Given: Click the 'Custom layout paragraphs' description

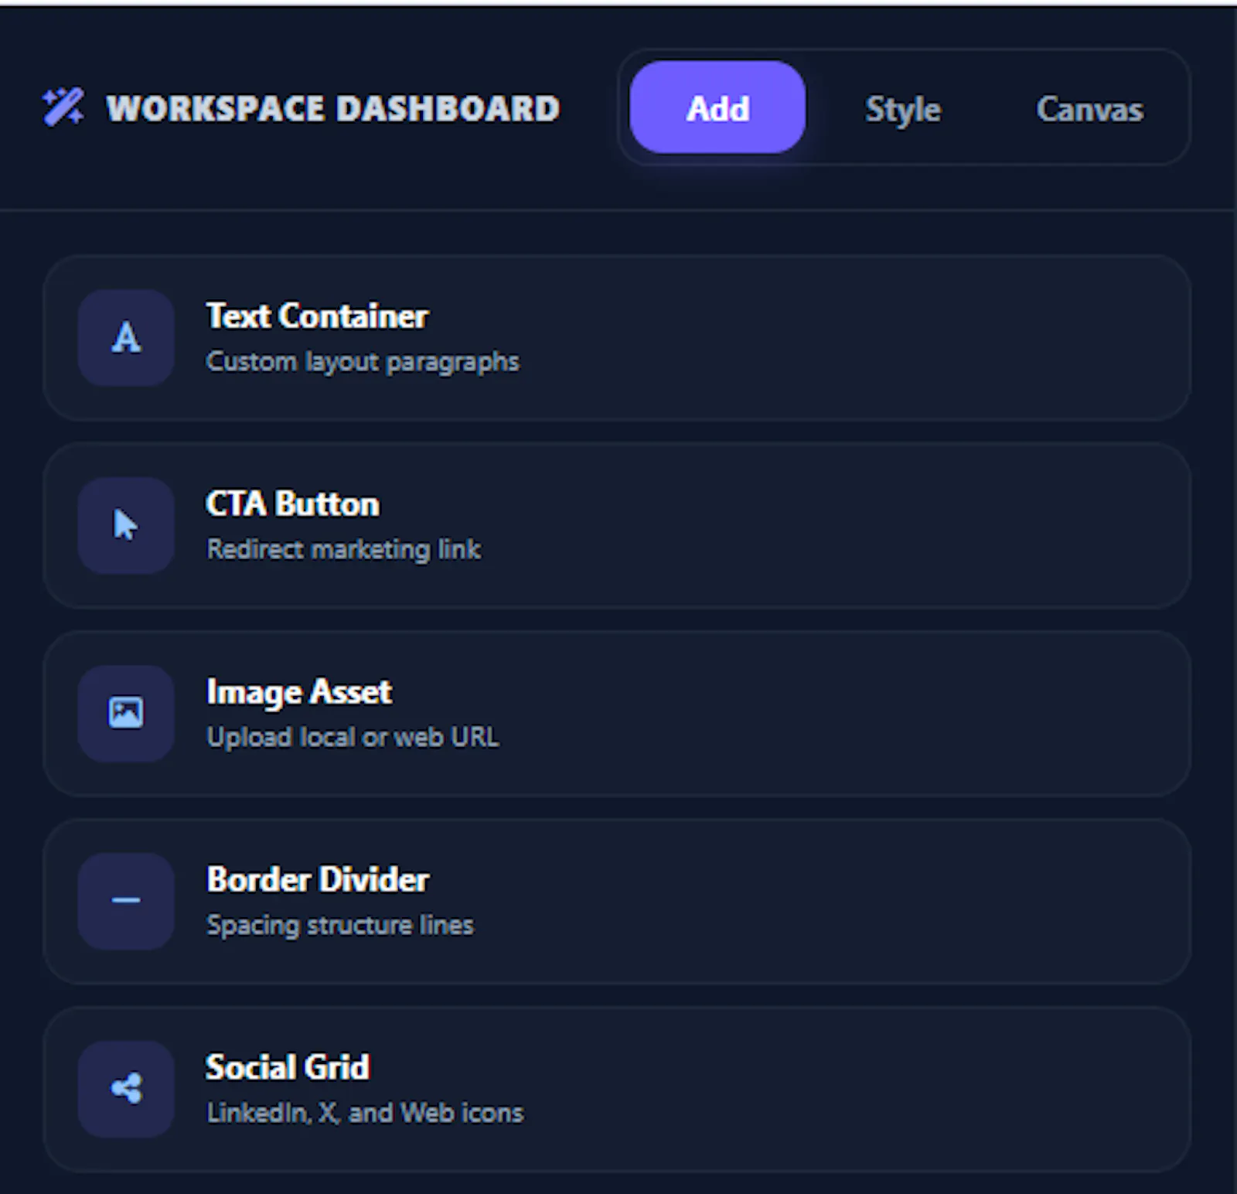Looking at the screenshot, I should [363, 362].
